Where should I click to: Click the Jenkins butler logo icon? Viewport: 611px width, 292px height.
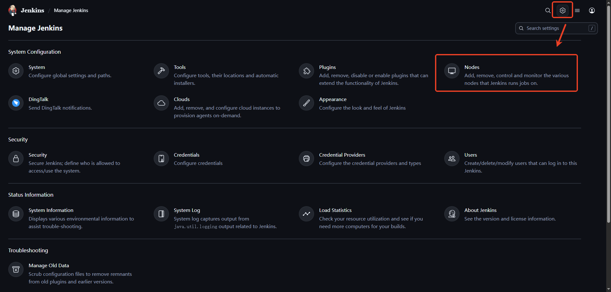(x=13, y=10)
